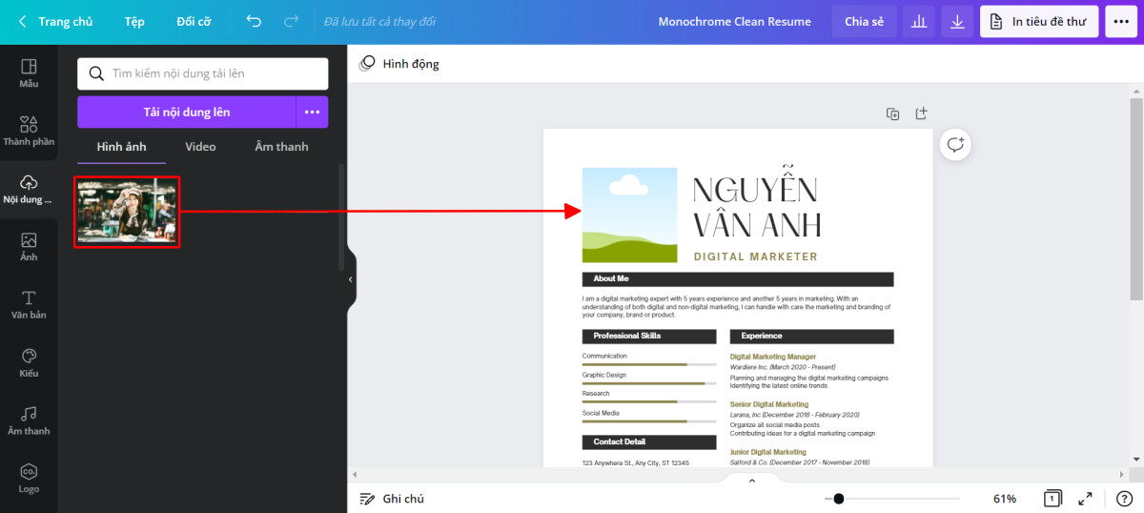The image size is (1144, 513).
Task: Rename the Monochrome Clean Resume title
Action: click(734, 21)
